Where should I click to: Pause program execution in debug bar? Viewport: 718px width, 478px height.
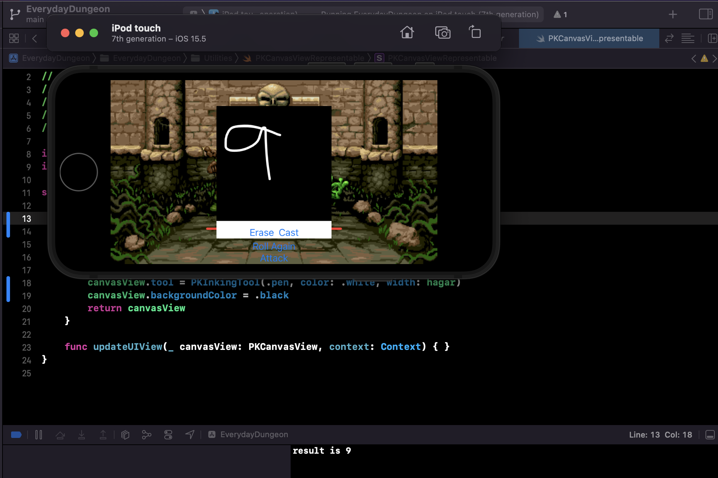pyautogui.click(x=39, y=435)
